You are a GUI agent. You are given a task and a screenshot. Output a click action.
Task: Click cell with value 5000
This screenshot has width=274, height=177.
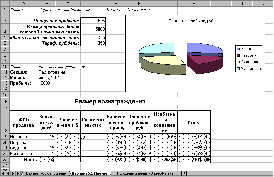pyautogui.click(x=93, y=29)
